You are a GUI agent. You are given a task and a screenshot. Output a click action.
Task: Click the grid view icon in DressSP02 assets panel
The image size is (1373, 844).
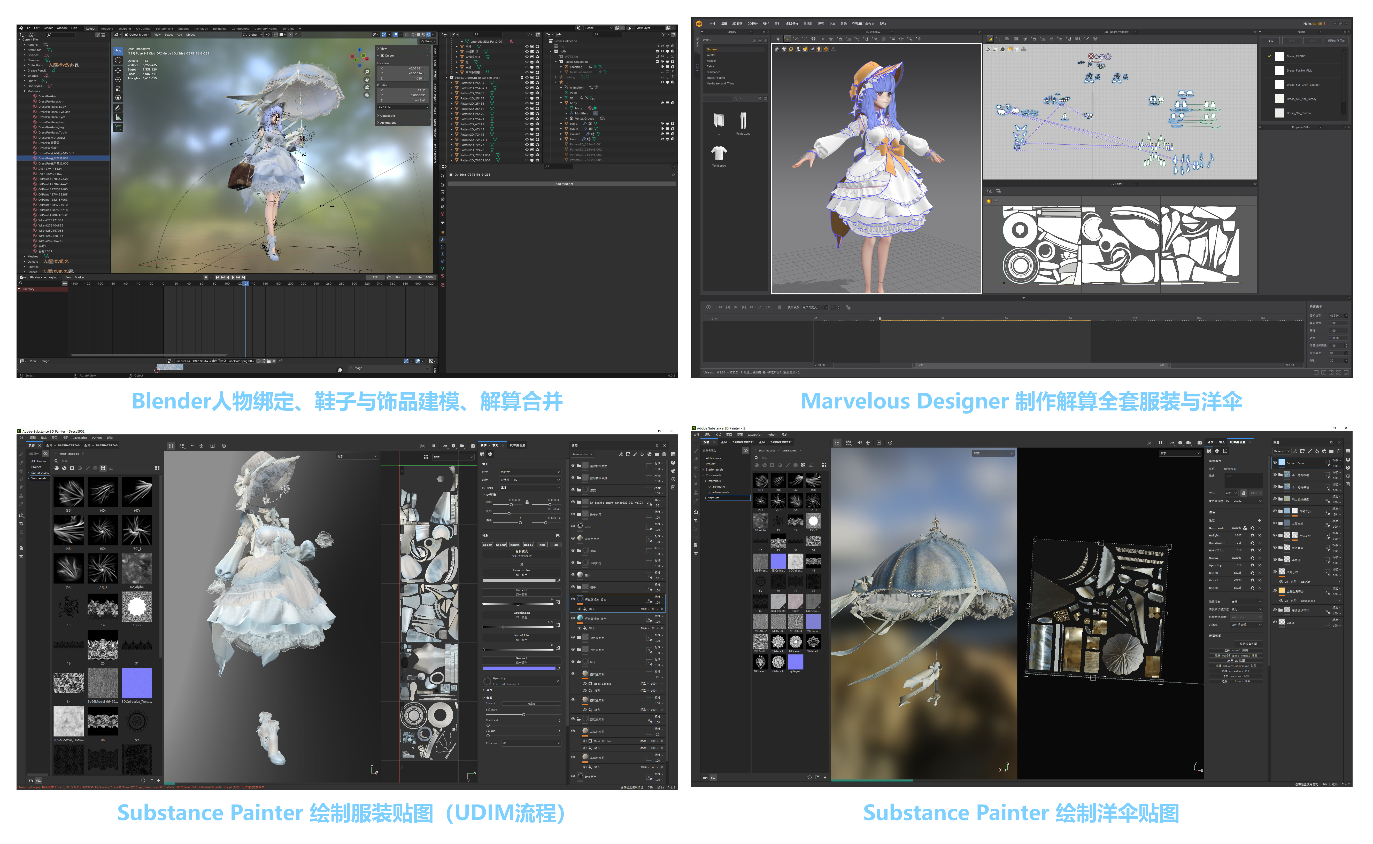click(x=157, y=468)
